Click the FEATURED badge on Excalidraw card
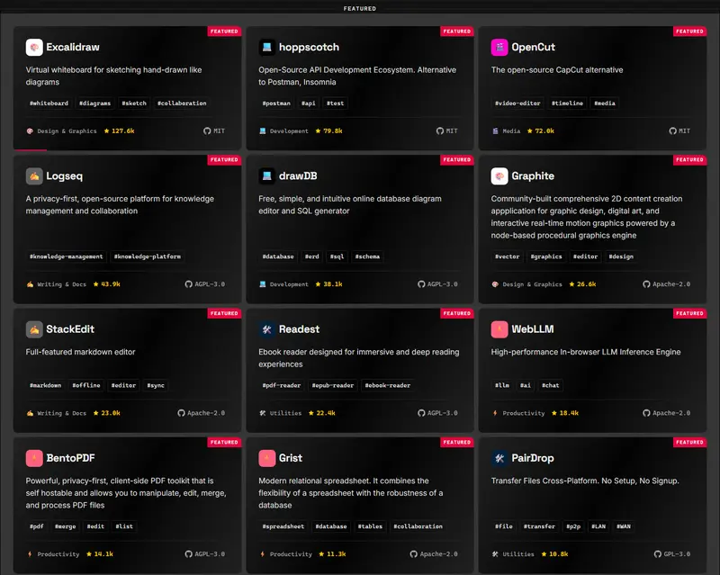 coord(224,31)
